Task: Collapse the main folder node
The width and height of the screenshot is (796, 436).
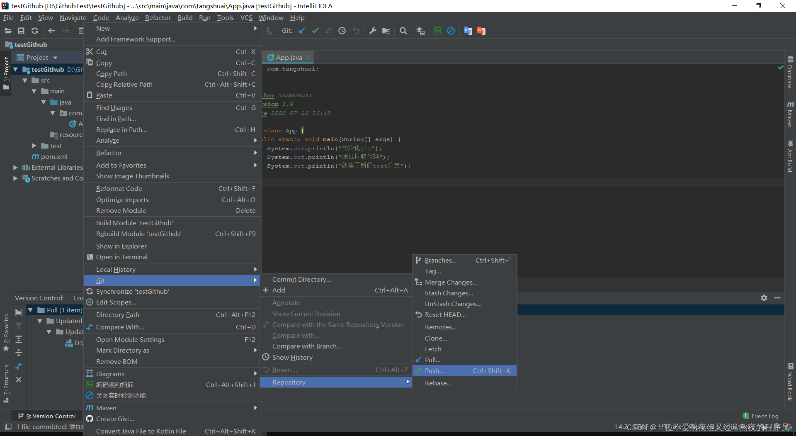Action: (x=34, y=91)
